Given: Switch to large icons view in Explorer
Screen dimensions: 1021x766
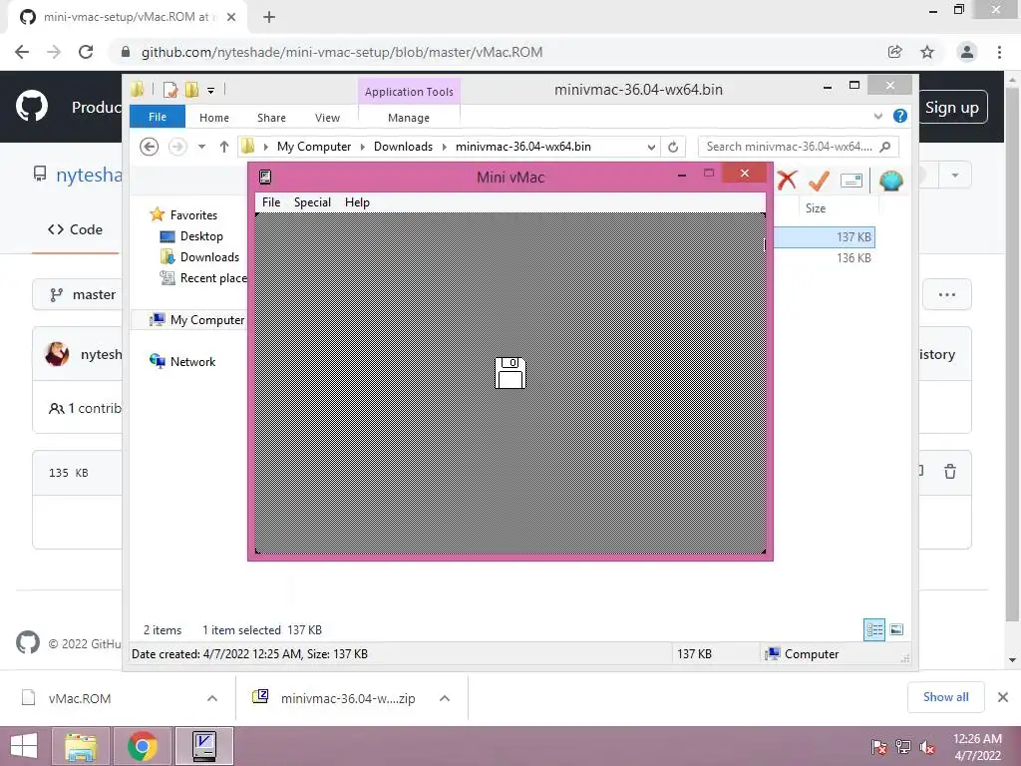Looking at the screenshot, I should [x=896, y=629].
